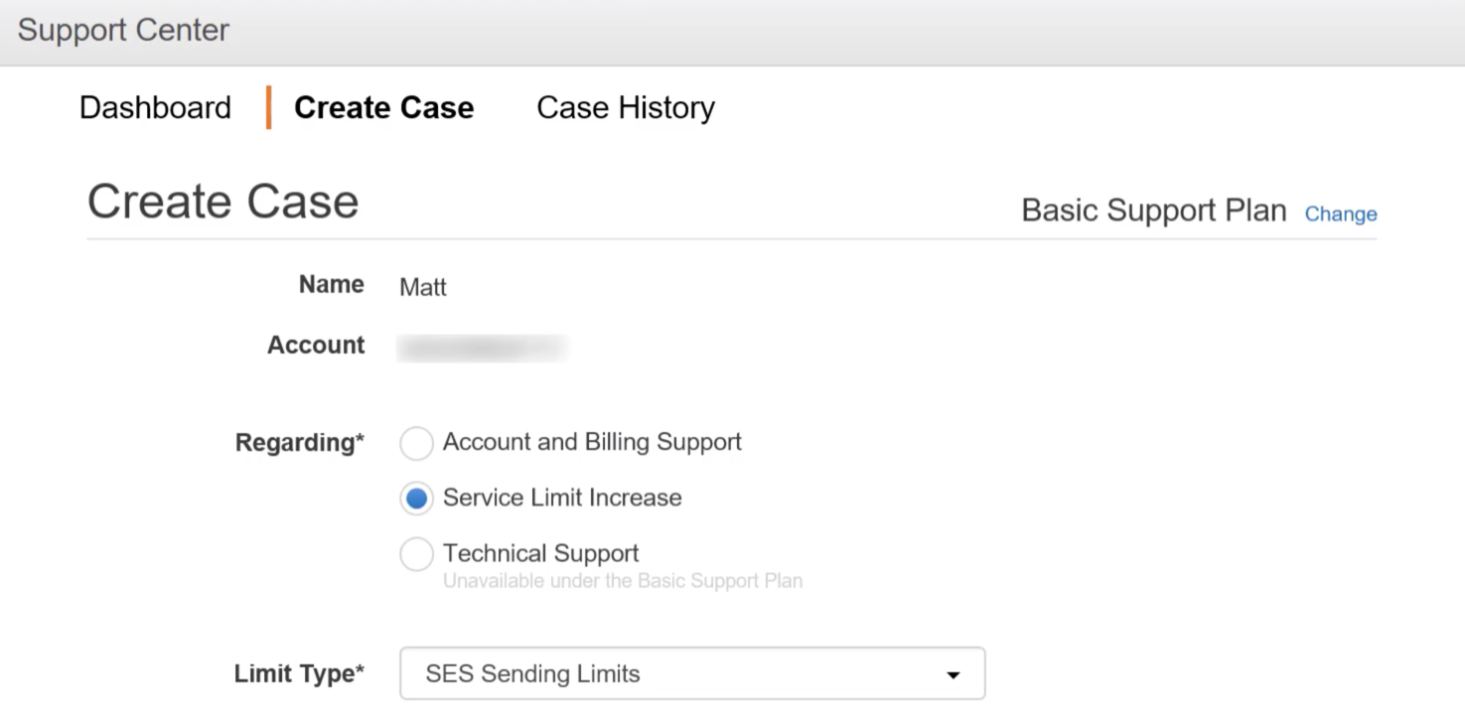Click the Limit Type field label
This screenshot has width=1465, height=724.
(299, 673)
